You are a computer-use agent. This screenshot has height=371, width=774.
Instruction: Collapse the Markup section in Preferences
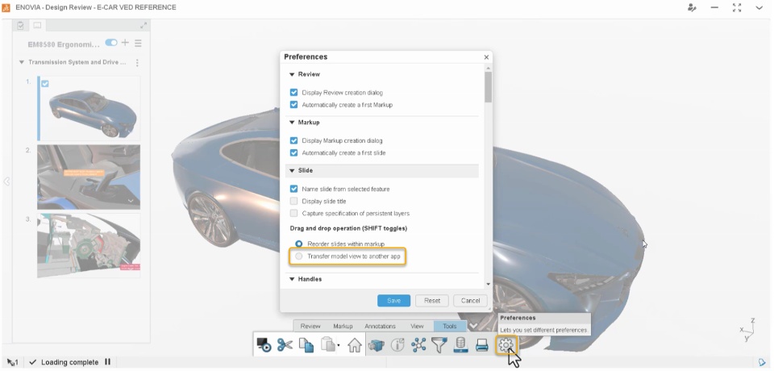[292, 123]
